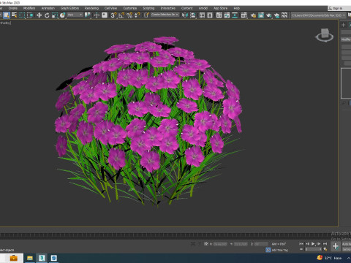The width and height of the screenshot is (351, 263).
Task: Go to start of animation
Action: (301, 243)
